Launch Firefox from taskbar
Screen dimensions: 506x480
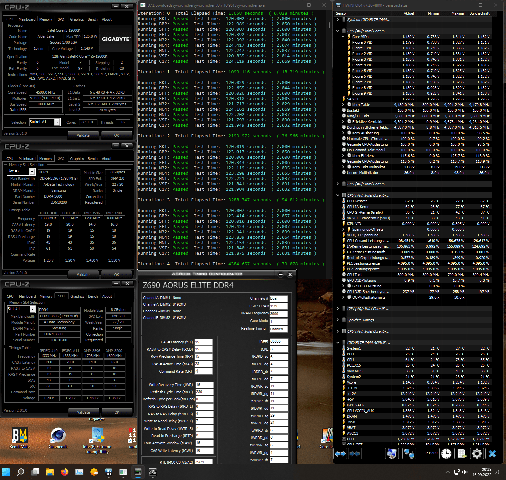[x=65, y=472]
